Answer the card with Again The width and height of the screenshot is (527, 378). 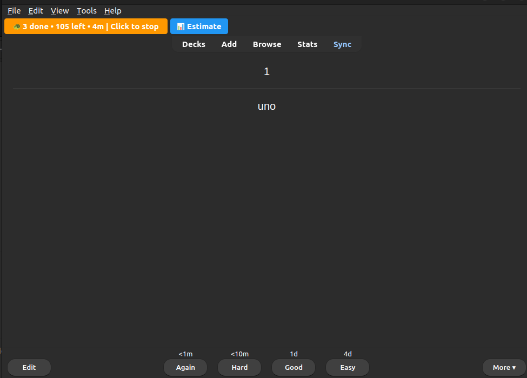click(185, 367)
